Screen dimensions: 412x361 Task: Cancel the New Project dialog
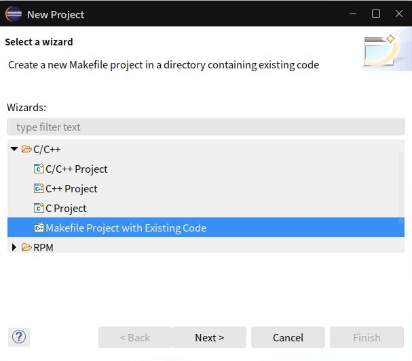coord(288,337)
